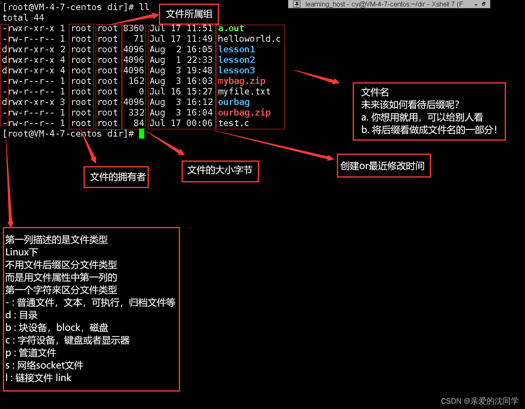Select the helloworld.c file name
Screen dimensions: 525x409
point(249,39)
